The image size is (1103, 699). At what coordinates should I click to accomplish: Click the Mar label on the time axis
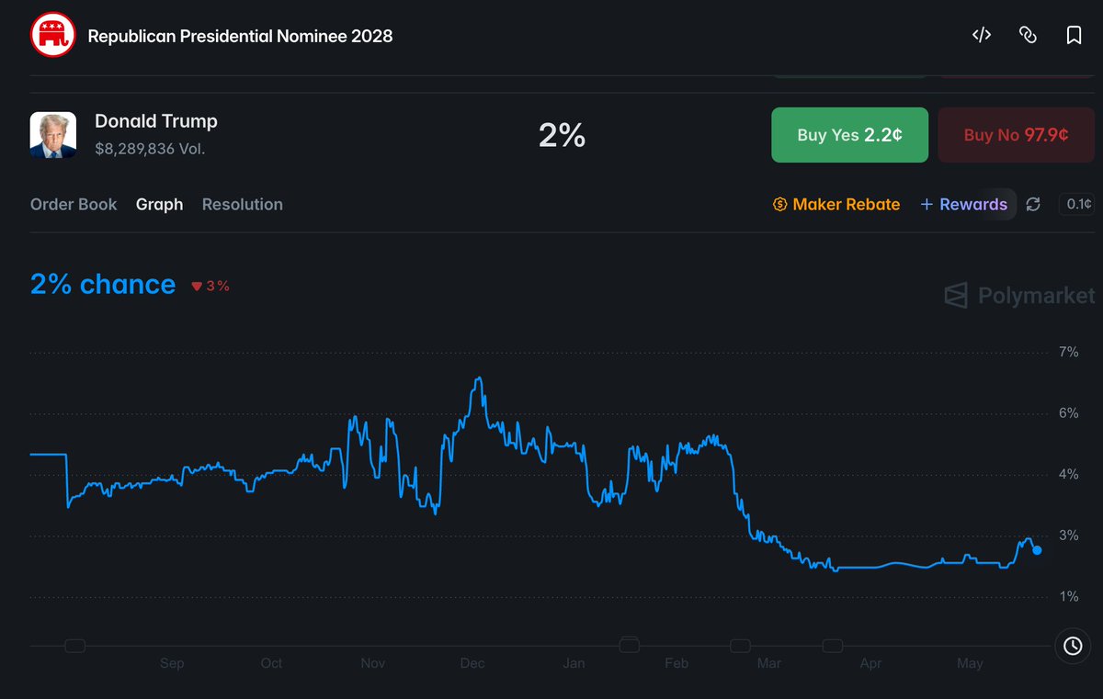[769, 663]
